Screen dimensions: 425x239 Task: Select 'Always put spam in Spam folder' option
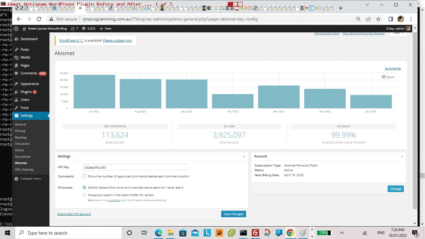pos(84,195)
